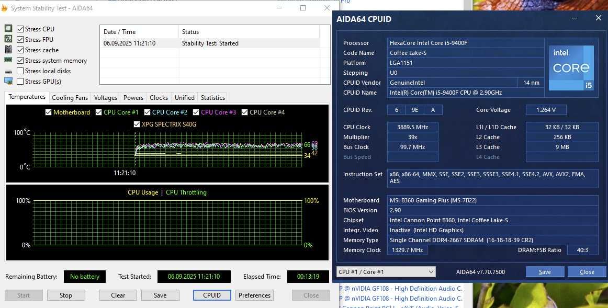Toggle the CPU Core #1 graph checkbox

pos(99,112)
